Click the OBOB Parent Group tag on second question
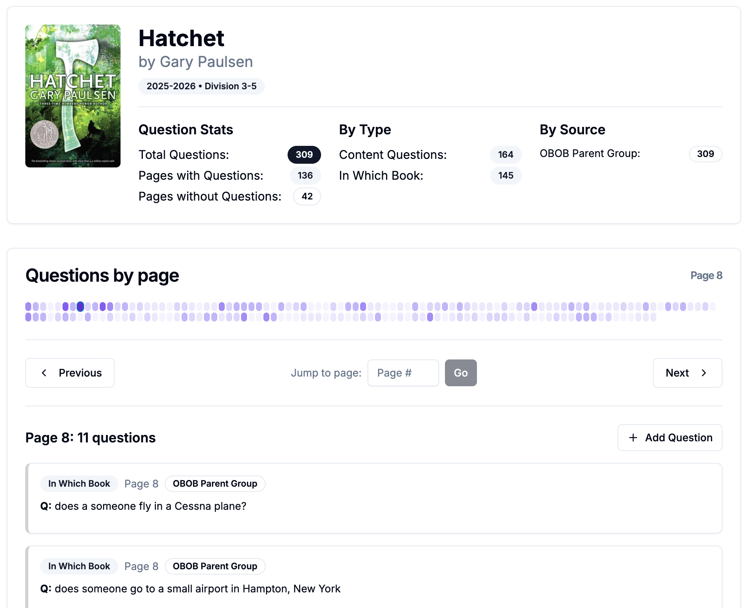This screenshot has height=608, width=750. (215, 566)
